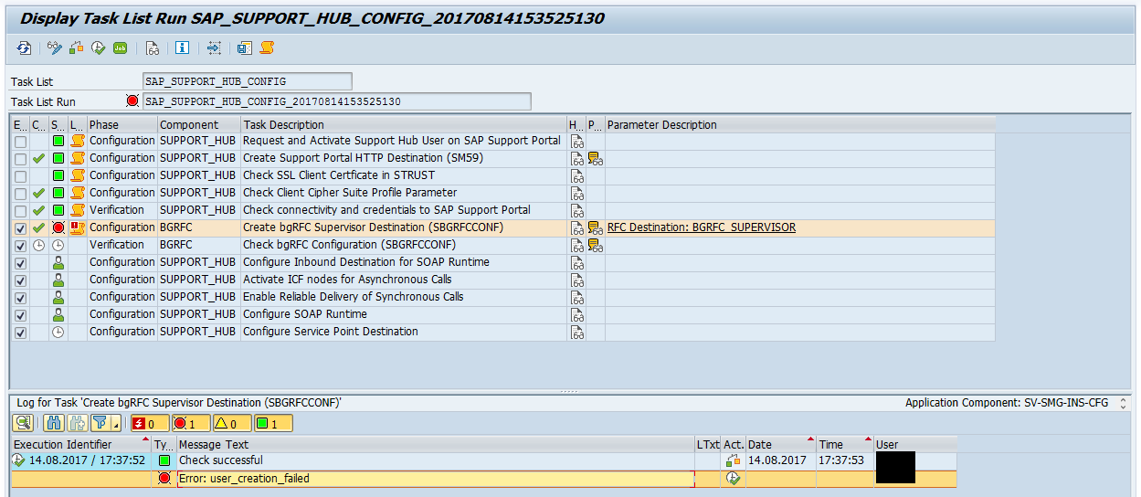Click BGRFC component cell in Verification row
Image resolution: width=1141 pixels, height=497 pixels.
click(x=199, y=245)
